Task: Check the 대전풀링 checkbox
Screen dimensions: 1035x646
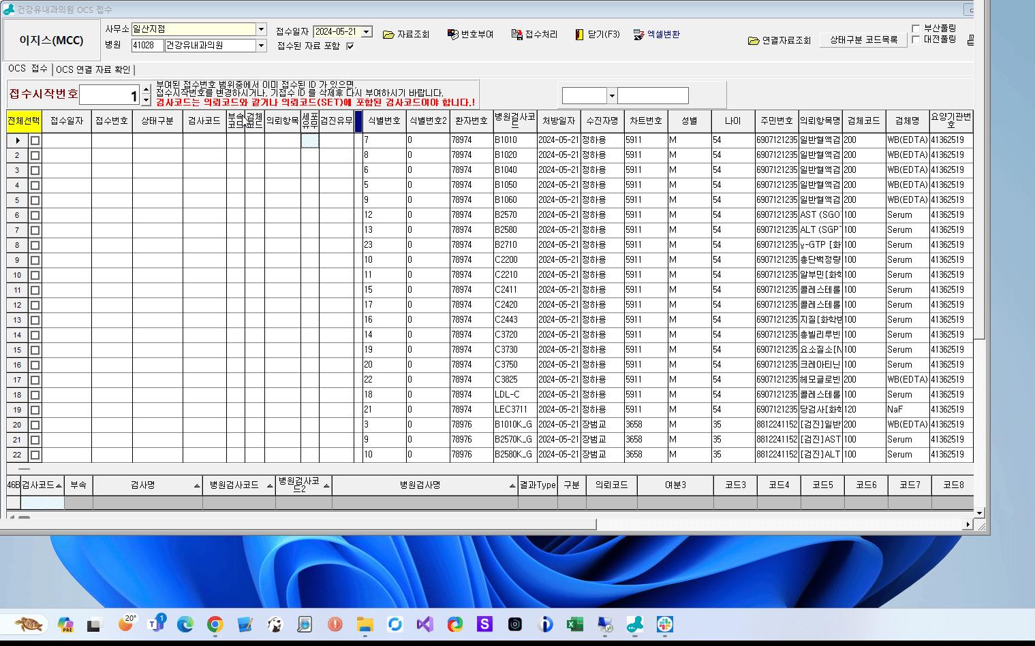Action: click(x=916, y=39)
